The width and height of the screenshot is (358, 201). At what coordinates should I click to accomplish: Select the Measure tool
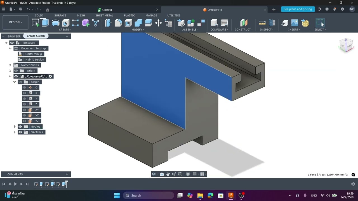(262, 23)
